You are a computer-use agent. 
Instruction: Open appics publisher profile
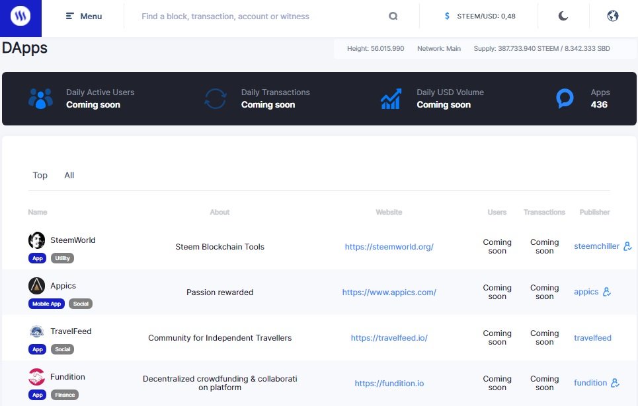pyautogui.click(x=586, y=292)
